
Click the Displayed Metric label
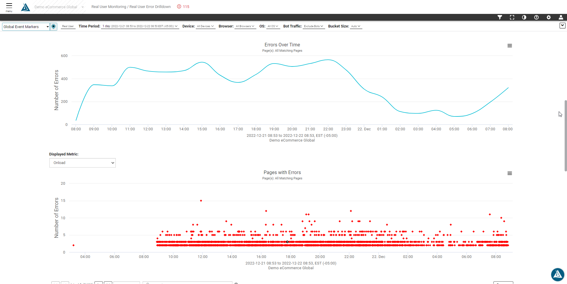point(64,154)
